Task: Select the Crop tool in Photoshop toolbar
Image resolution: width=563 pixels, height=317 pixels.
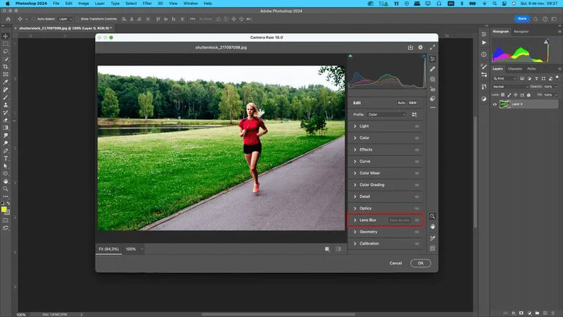Action: (x=6, y=66)
